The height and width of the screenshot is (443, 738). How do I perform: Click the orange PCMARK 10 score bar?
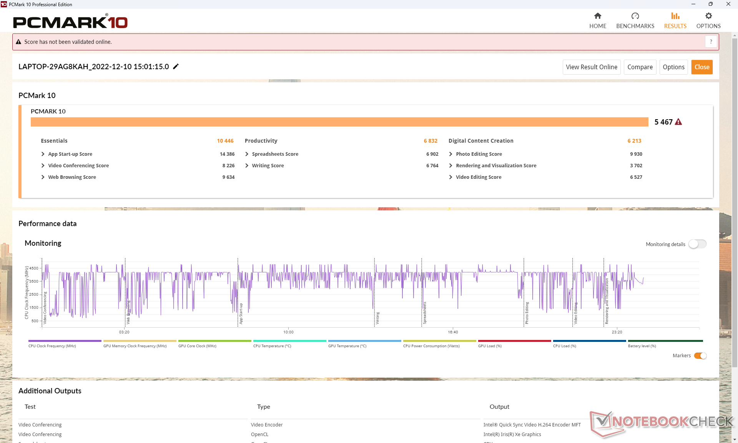coord(339,122)
